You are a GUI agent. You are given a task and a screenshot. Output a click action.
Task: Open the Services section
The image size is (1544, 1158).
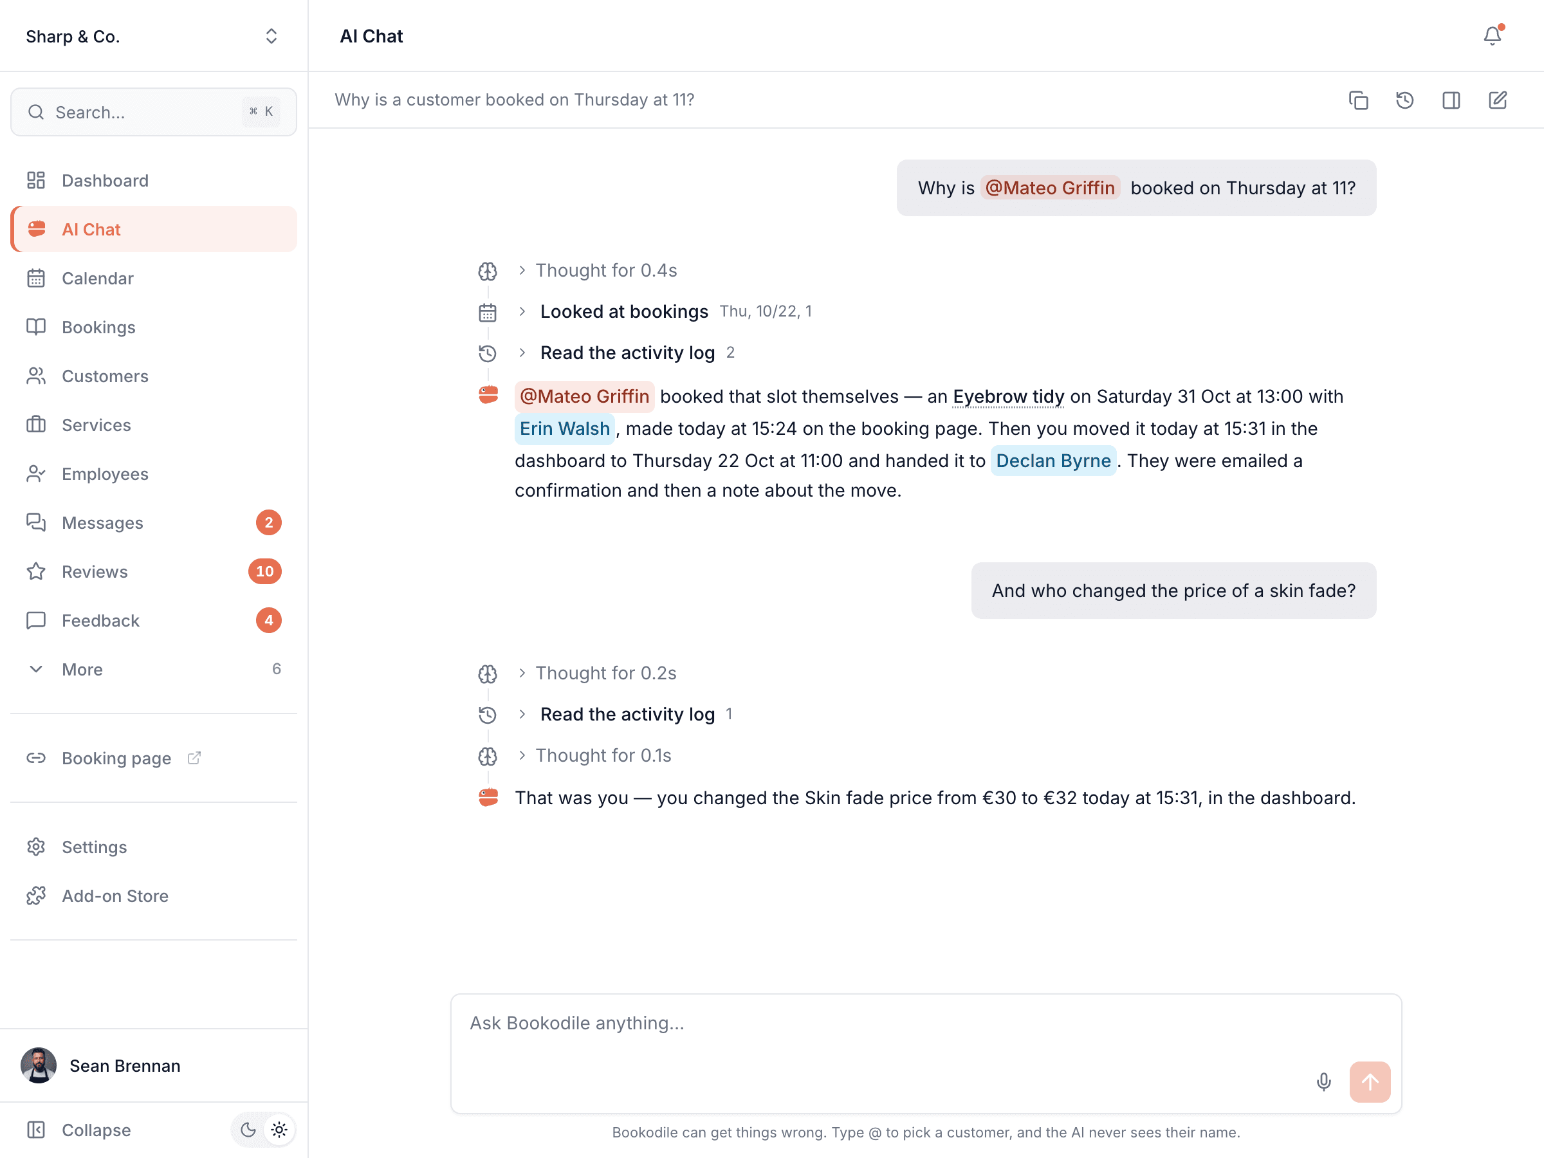(154, 425)
